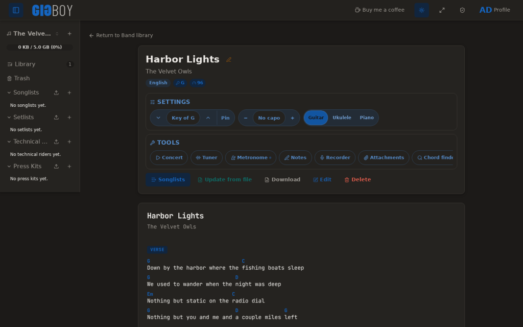Click the VERSE section label
This screenshot has height=327, width=523.
(x=157, y=249)
